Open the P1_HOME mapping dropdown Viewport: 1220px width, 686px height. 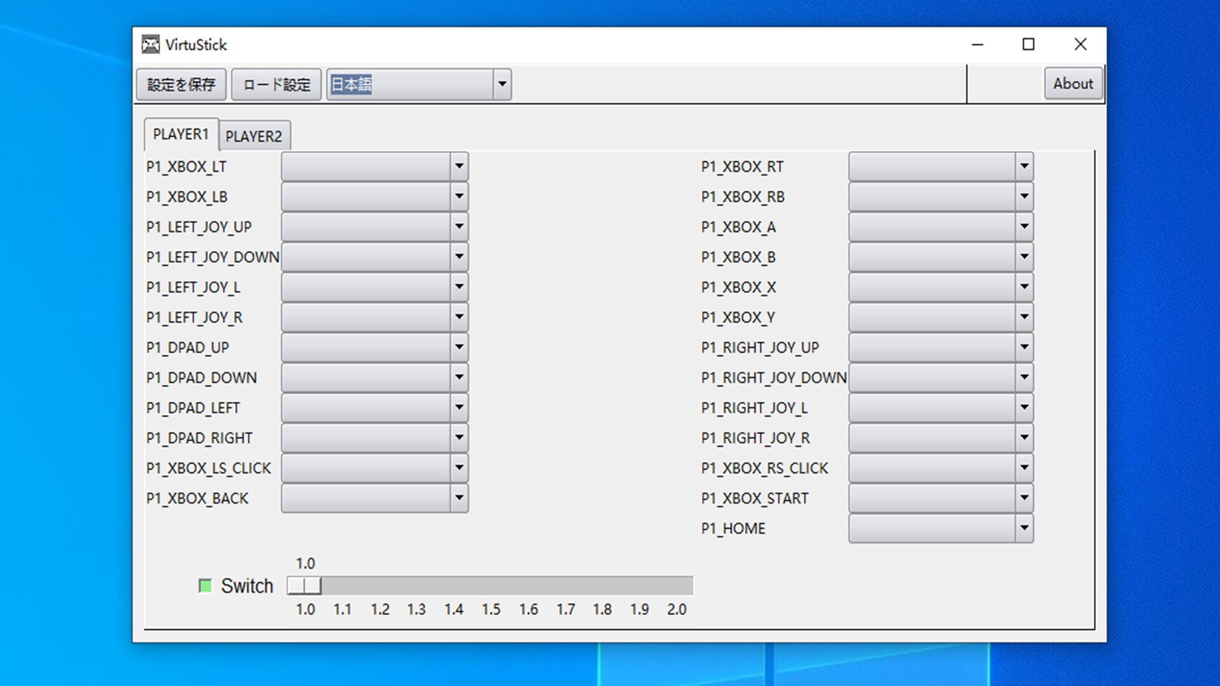click(x=1024, y=528)
